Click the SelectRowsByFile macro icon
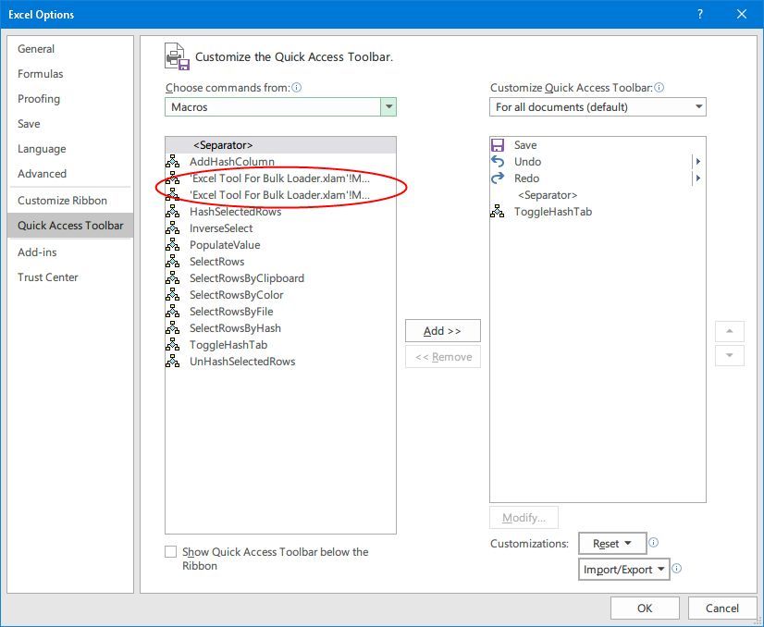 (x=172, y=312)
